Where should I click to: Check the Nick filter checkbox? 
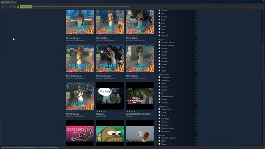[159, 32]
